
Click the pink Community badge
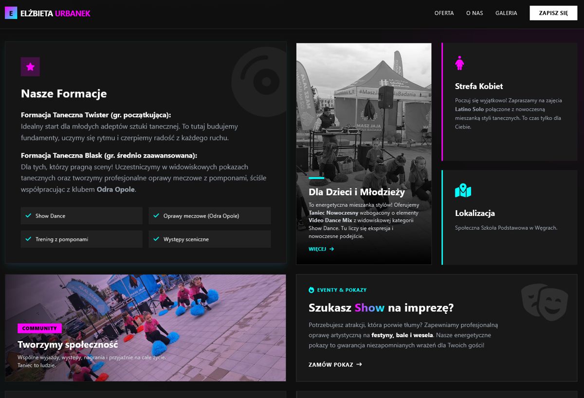tap(39, 328)
